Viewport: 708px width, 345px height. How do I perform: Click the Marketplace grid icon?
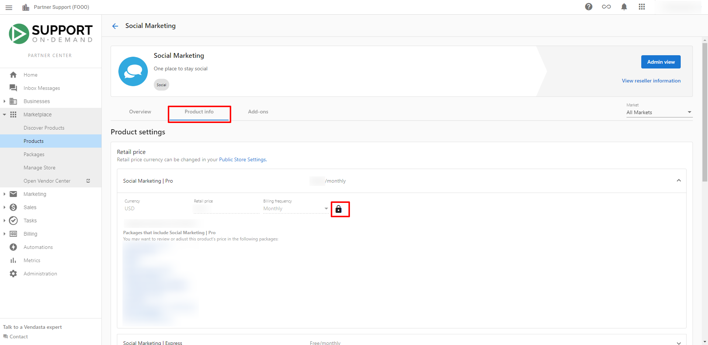pyautogui.click(x=13, y=115)
